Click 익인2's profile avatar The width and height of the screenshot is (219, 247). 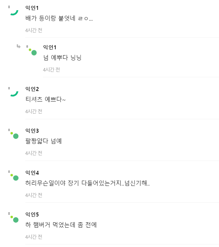click(13, 92)
